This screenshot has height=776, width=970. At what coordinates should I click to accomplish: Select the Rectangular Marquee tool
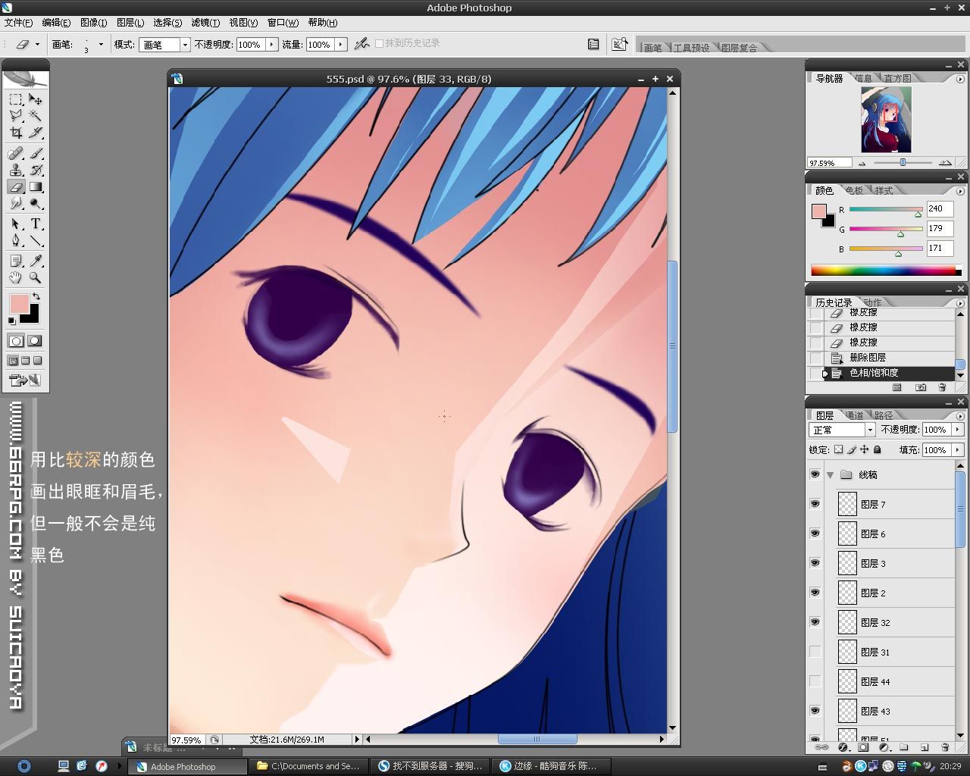pos(15,99)
